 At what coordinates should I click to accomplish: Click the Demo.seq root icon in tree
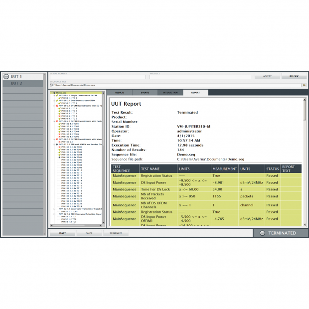[x=54, y=93]
